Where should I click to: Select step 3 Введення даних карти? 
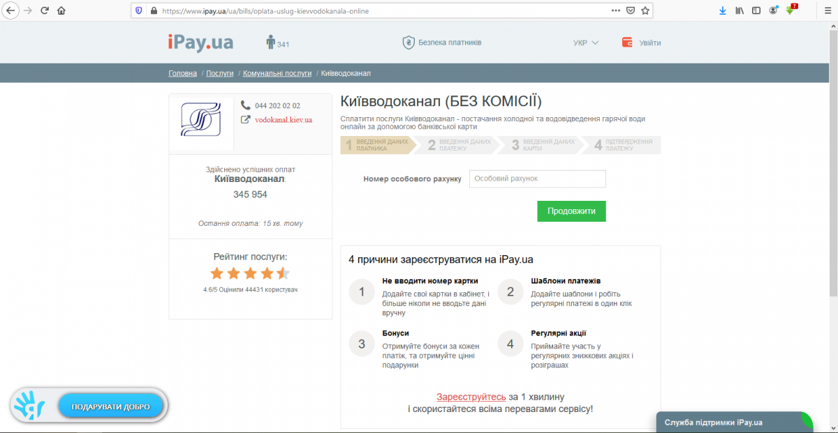[544, 145]
